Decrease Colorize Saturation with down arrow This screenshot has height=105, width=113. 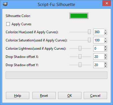[106, 42]
